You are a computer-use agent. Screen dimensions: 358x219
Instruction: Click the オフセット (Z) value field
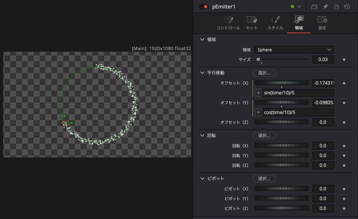323,122
